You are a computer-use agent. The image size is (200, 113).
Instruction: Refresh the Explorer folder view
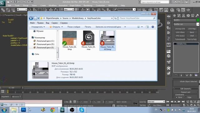click(x=115, y=18)
